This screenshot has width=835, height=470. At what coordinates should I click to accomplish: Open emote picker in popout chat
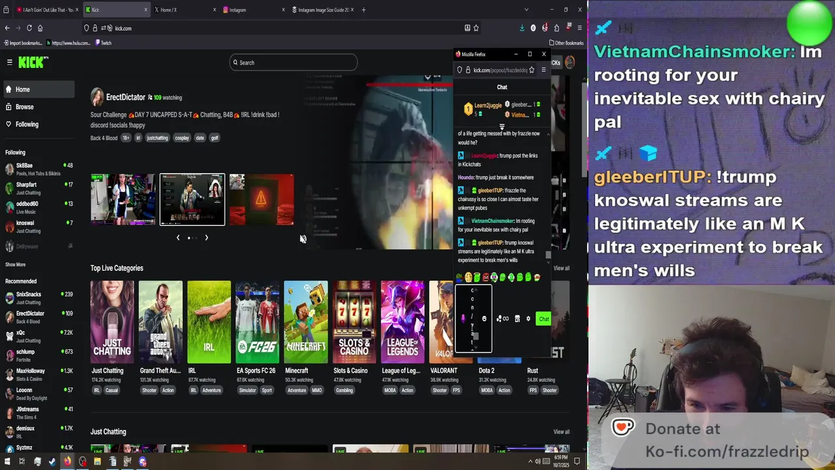coord(484,319)
